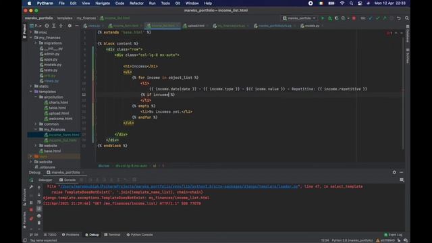Open the Terminal tool window
Screen dimensions: 432x243
(x=112, y=235)
